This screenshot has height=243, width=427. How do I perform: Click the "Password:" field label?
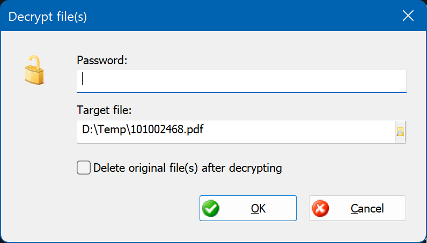pyautogui.click(x=102, y=60)
